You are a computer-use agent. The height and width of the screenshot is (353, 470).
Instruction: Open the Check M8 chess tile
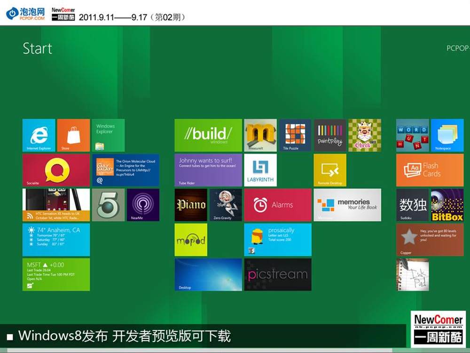pos(365,136)
